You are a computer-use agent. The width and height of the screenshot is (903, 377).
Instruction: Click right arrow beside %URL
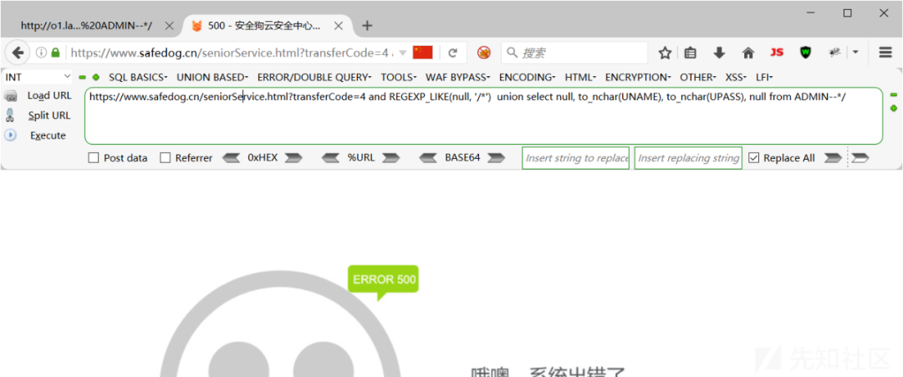391,158
